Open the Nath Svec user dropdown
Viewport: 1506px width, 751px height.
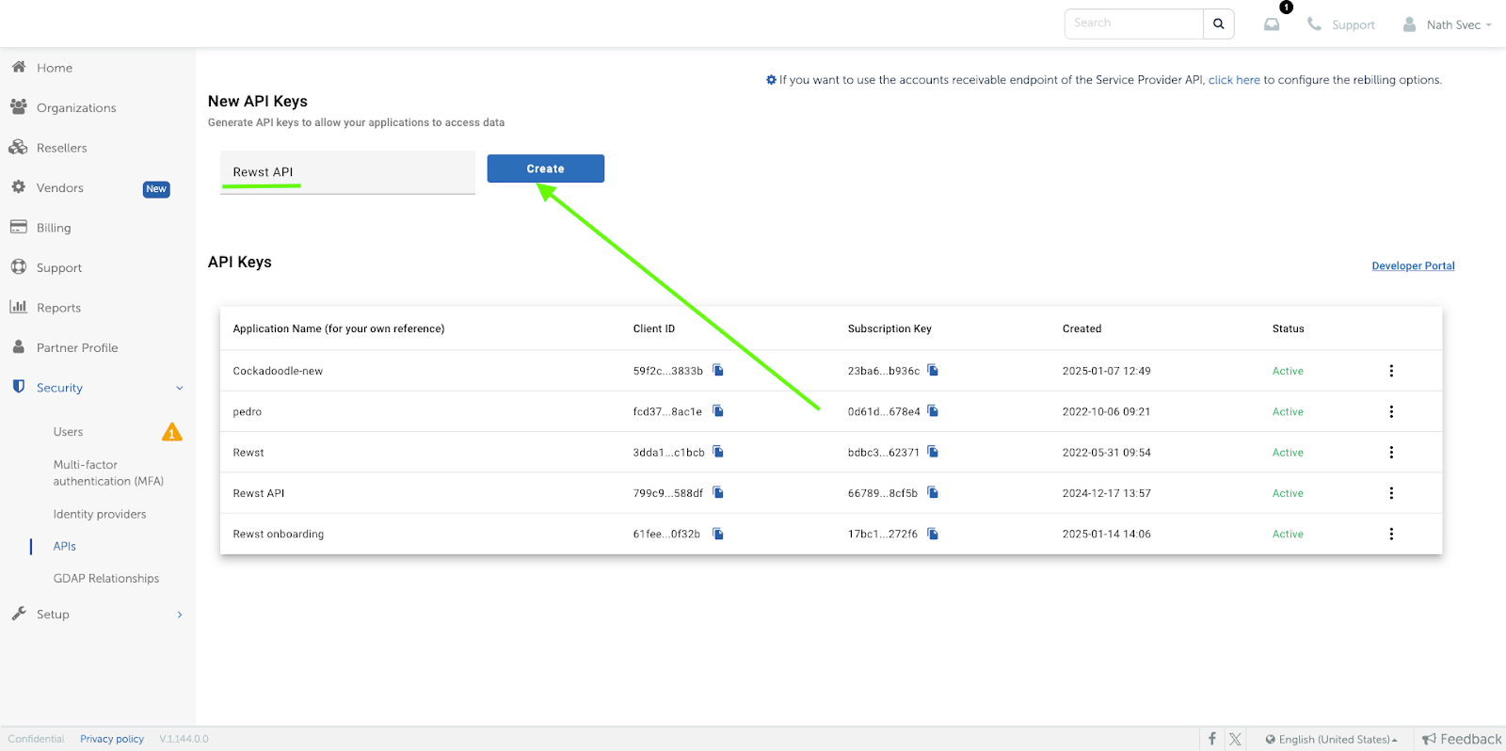click(1447, 24)
